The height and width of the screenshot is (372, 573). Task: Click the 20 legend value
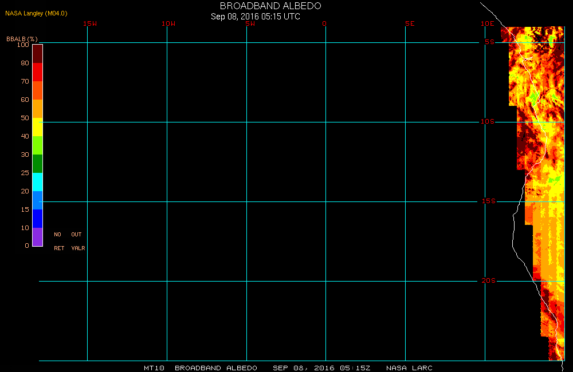[x=25, y=191]
